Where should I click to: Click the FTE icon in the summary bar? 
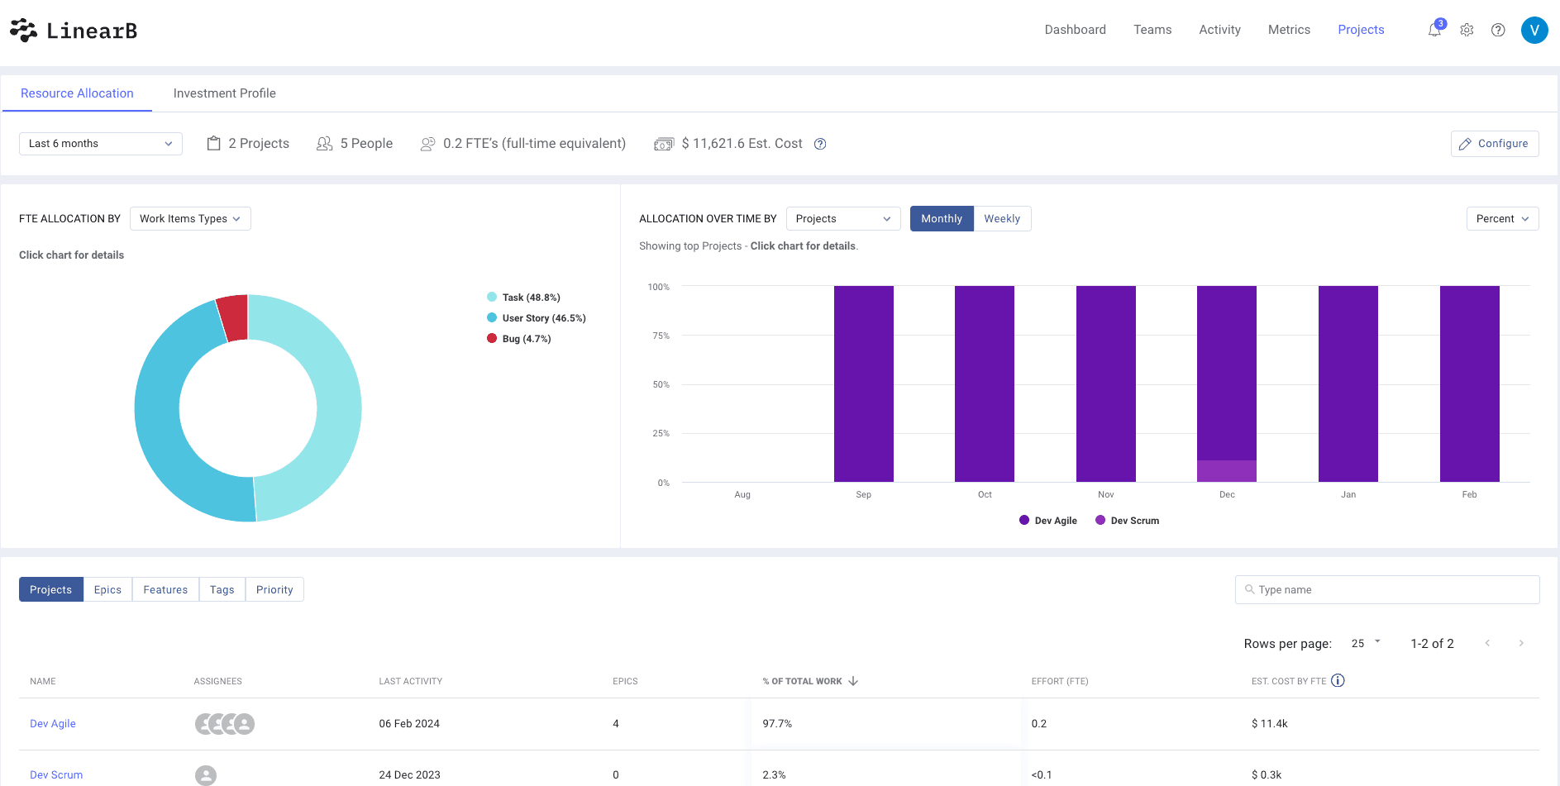click(x=427, y=144)
